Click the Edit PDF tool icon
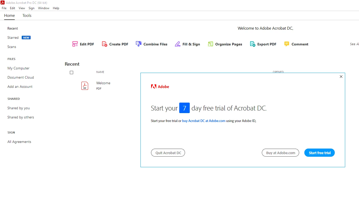The height and width of the screenshot is (207, 359). pyautogui.click(x=75, y=44)
